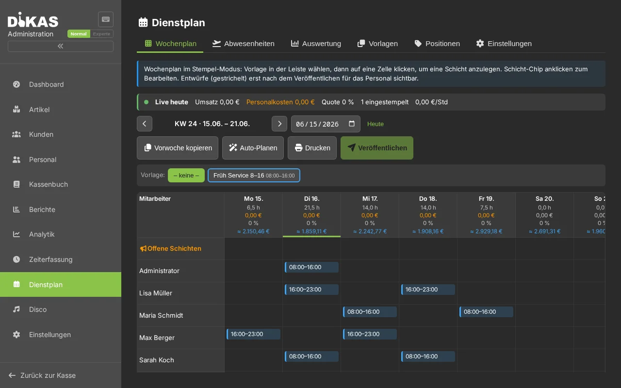621x388 pixels.
Task: Open Max Berger's Monday 16:00–23:00 shift
Action: coord(253,334)
